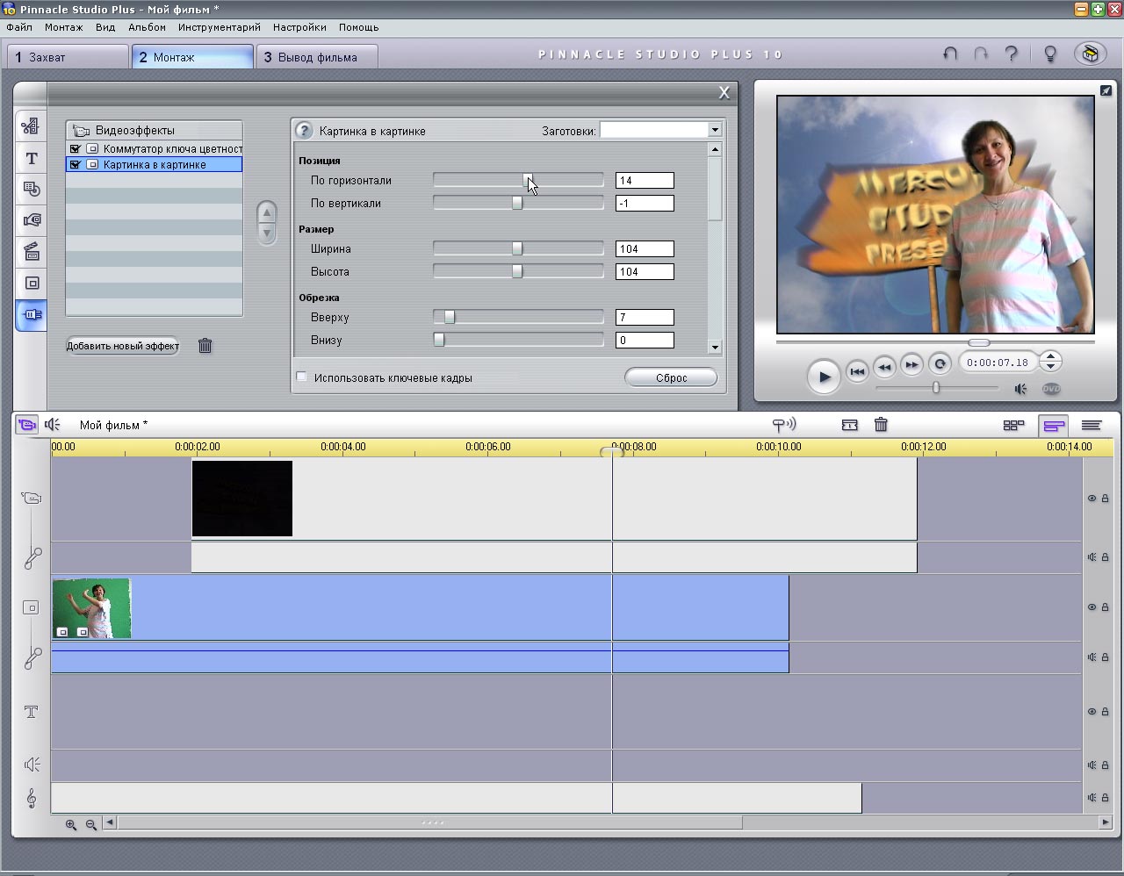1124x876 pixels.
Task: Open the Заготовки presets dropdown
Action: click(714, 130)
